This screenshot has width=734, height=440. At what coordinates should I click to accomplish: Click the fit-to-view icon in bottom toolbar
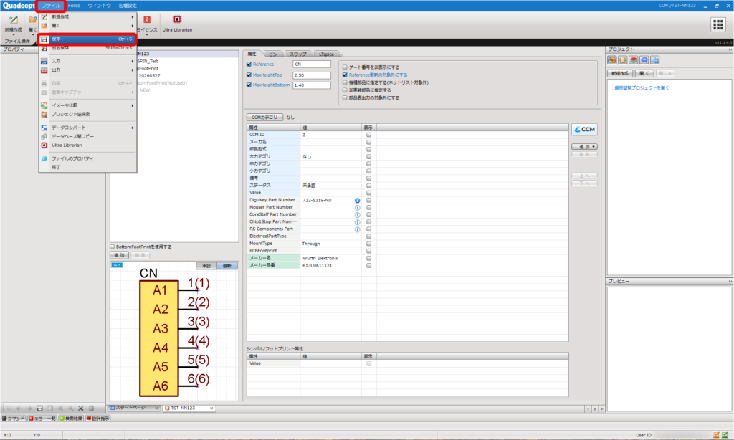(x=49, y=408)
